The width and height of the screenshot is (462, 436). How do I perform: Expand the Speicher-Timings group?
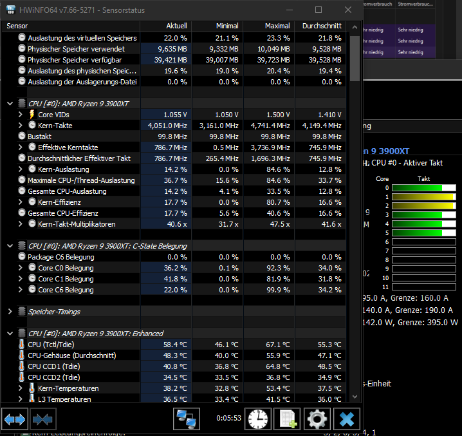10,311
